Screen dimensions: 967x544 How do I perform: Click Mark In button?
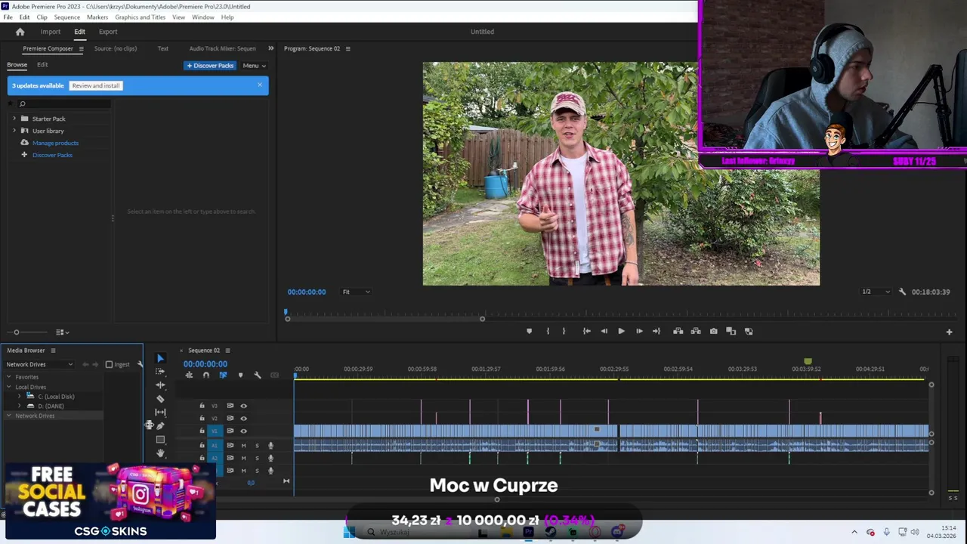(548, 331)
